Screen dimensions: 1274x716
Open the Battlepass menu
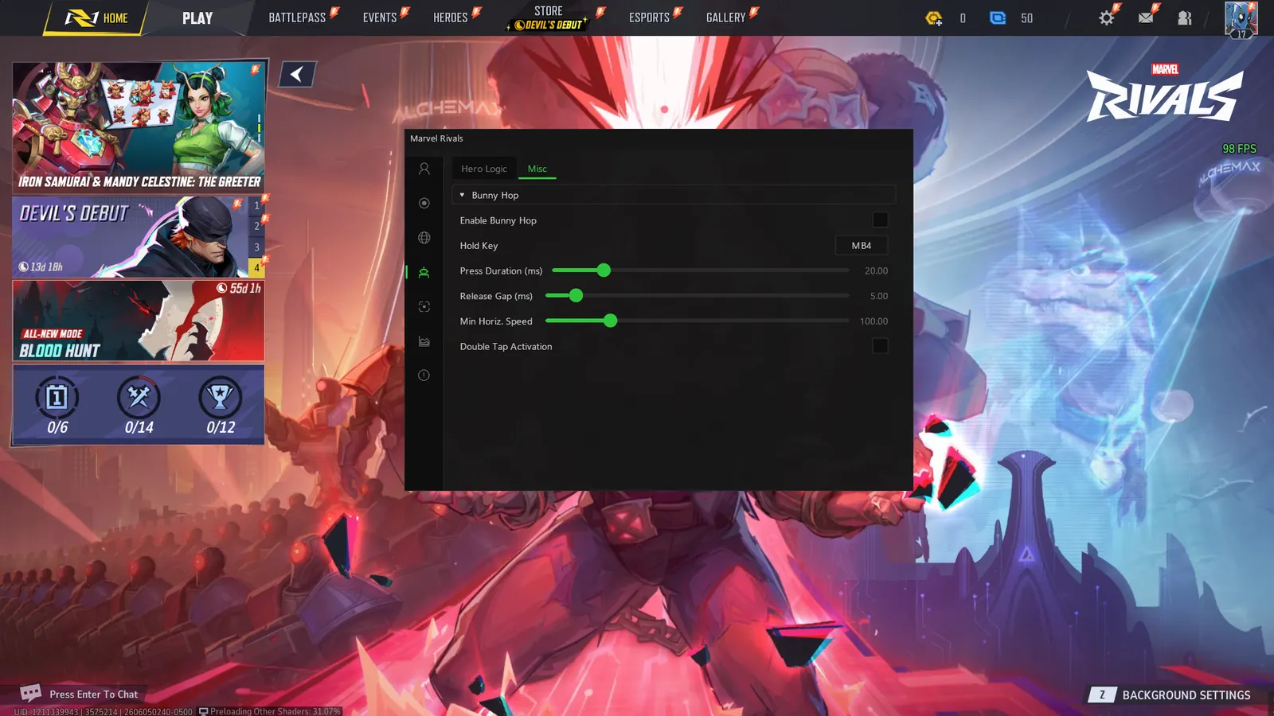(297, 18)
